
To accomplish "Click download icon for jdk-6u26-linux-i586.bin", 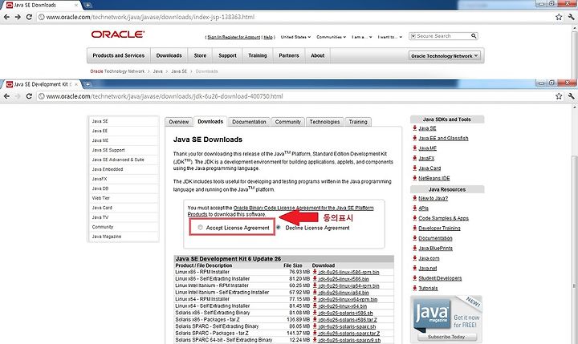I will pos(315,278).
